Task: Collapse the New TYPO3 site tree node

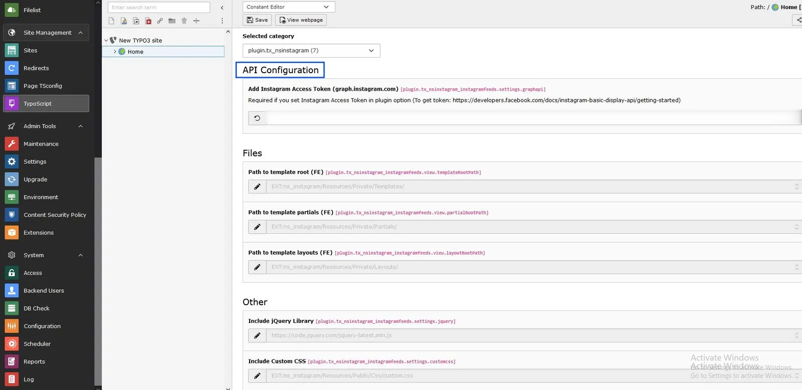Action: 106,41
